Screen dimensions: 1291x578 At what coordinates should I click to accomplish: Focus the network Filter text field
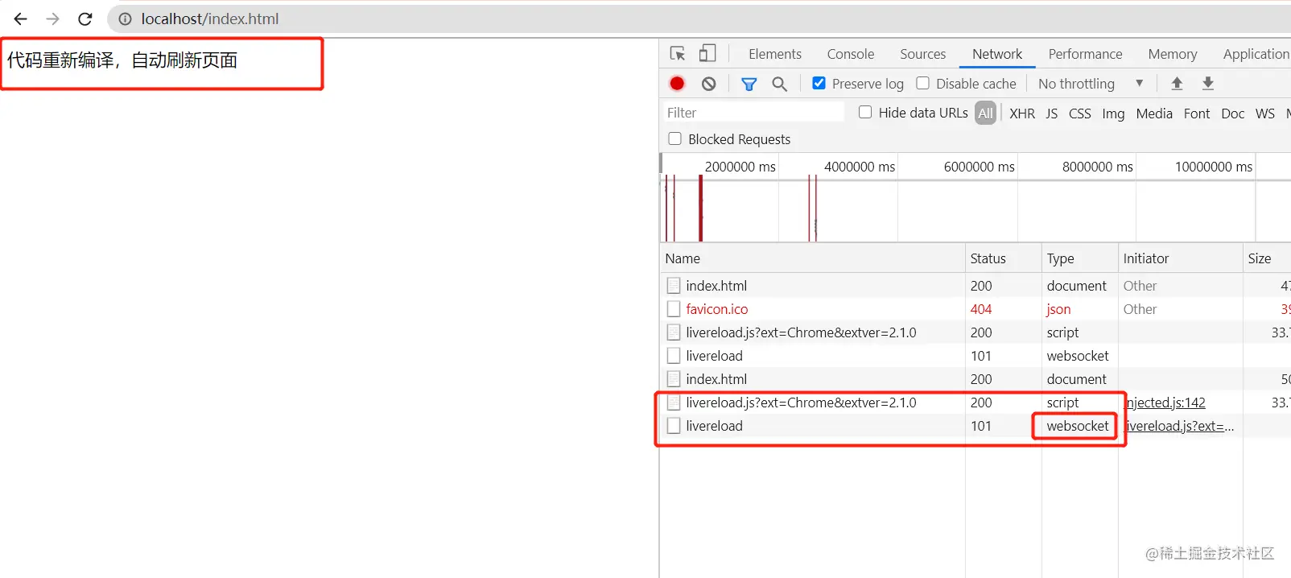point(753,113)
